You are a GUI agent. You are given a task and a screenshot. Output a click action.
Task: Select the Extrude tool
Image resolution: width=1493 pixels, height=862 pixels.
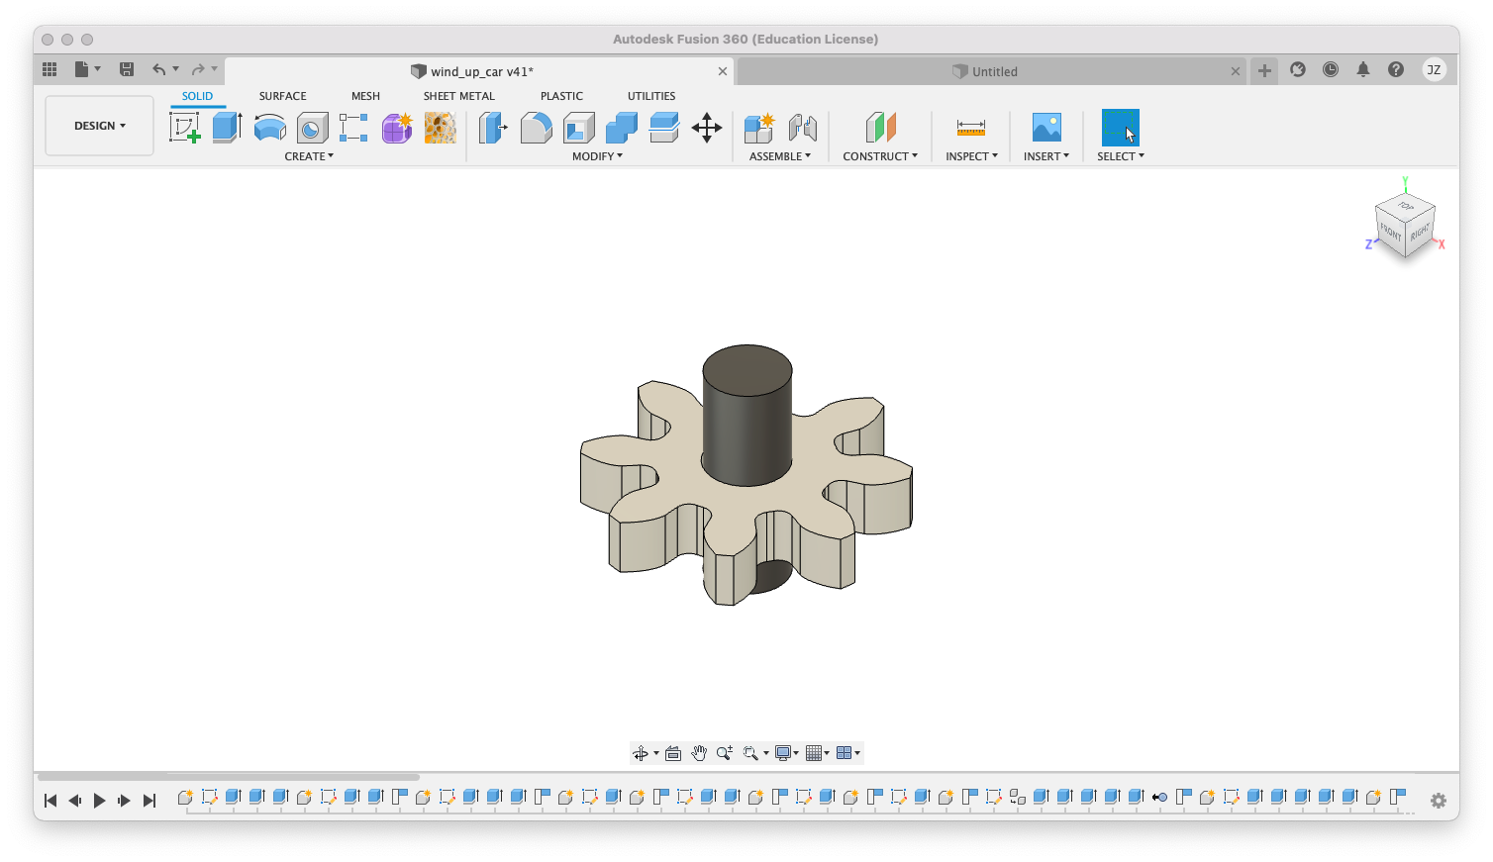228,128
